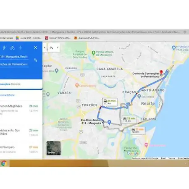This screenshot has height=189, width=189.
Task: Choose the 25 min route option
Action: (x=21, y=132)
